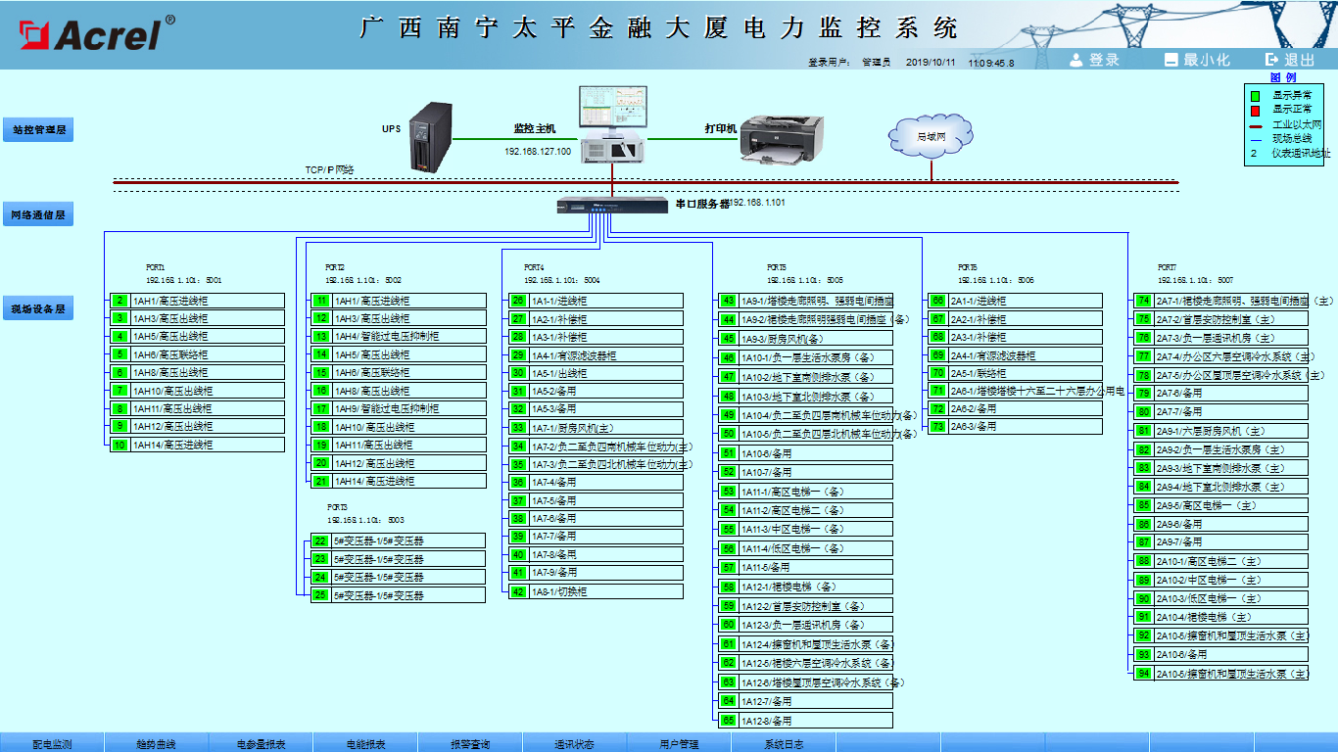Click the green 显示异常 legend swatch

(x=1255, y=96)
